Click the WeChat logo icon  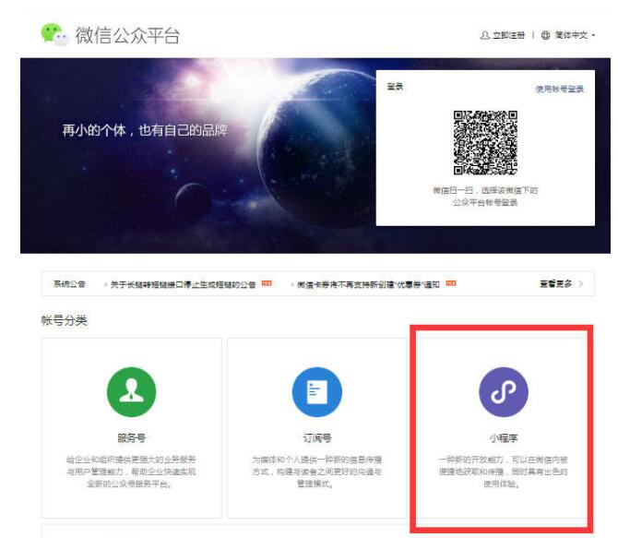coord(54,35)
